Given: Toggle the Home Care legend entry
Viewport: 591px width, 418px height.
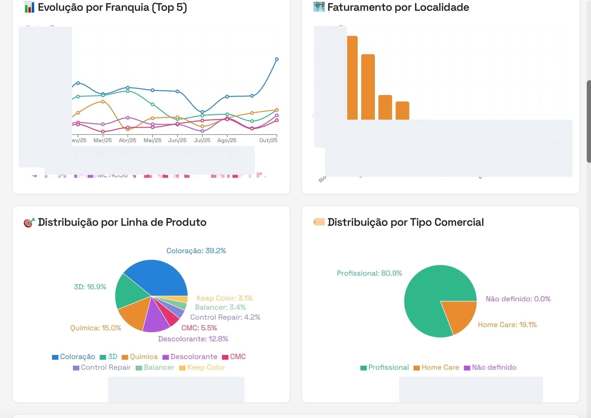Looking at the screenshot, I should pyautogui.click(x=436, y=367).
